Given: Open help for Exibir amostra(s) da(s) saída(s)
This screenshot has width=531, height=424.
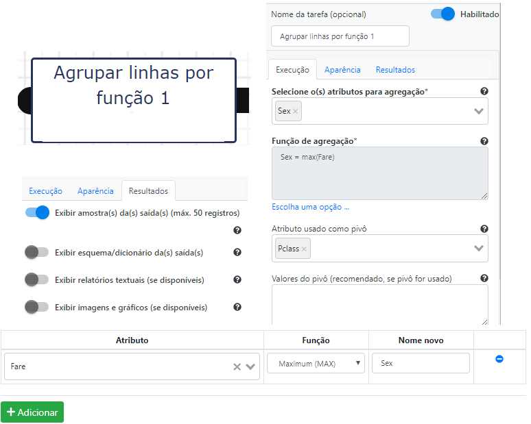Looking at the screenshot, I should [237, 230].
